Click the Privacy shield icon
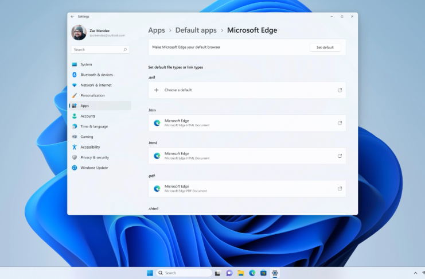The image size is (425, 279). (x=75, y=157)
